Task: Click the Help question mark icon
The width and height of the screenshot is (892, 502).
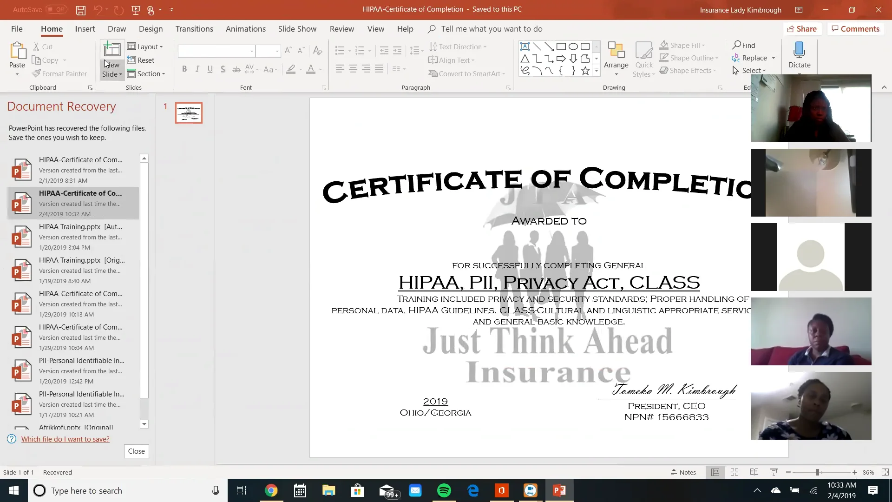Action: (12, 439)
